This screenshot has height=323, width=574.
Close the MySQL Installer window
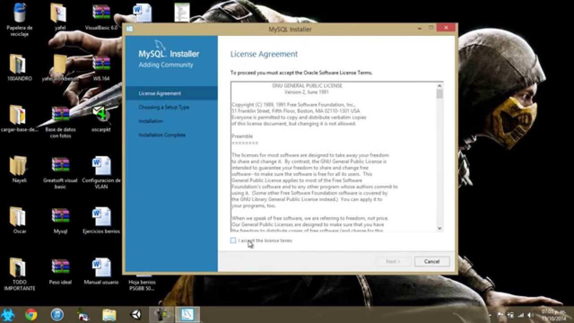click(x=446, y=28)
